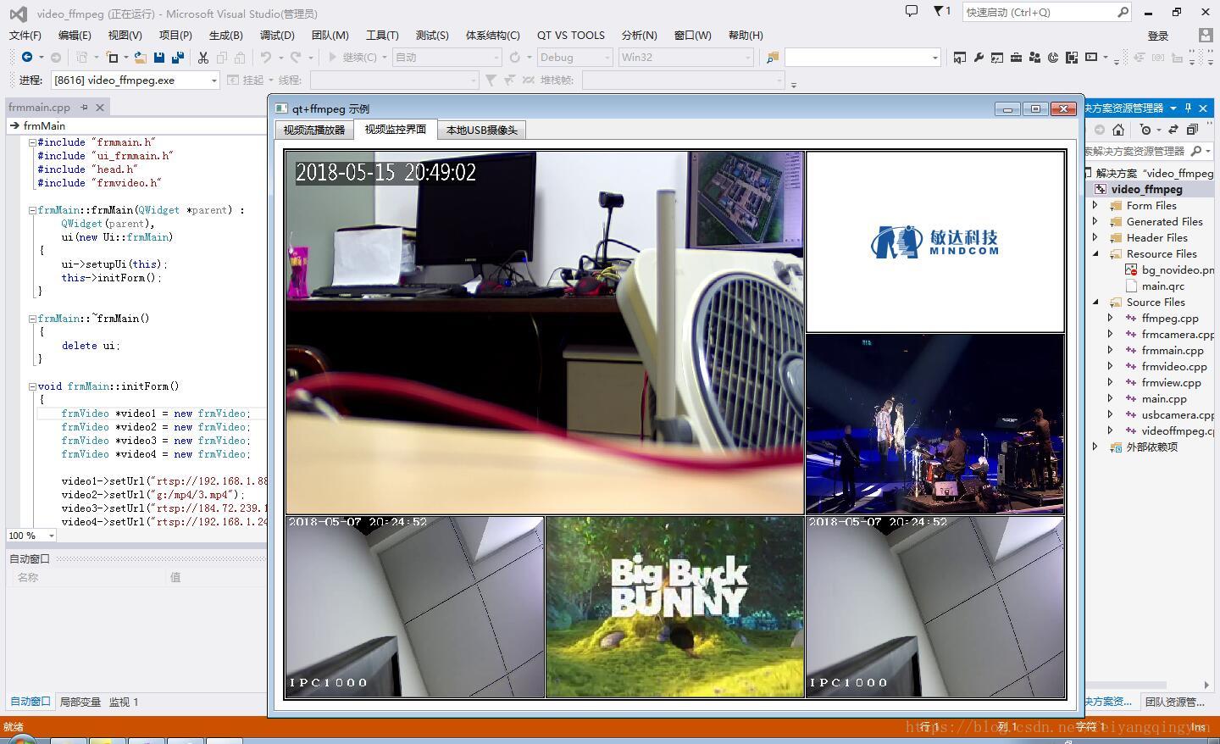The width and height of the screenshot is (1220, 744).
Task: Click the Solution Explorer search magnifier
Action: [1196, 151]
